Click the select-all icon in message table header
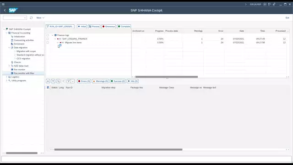293x165 pixels. coord(48,88)
